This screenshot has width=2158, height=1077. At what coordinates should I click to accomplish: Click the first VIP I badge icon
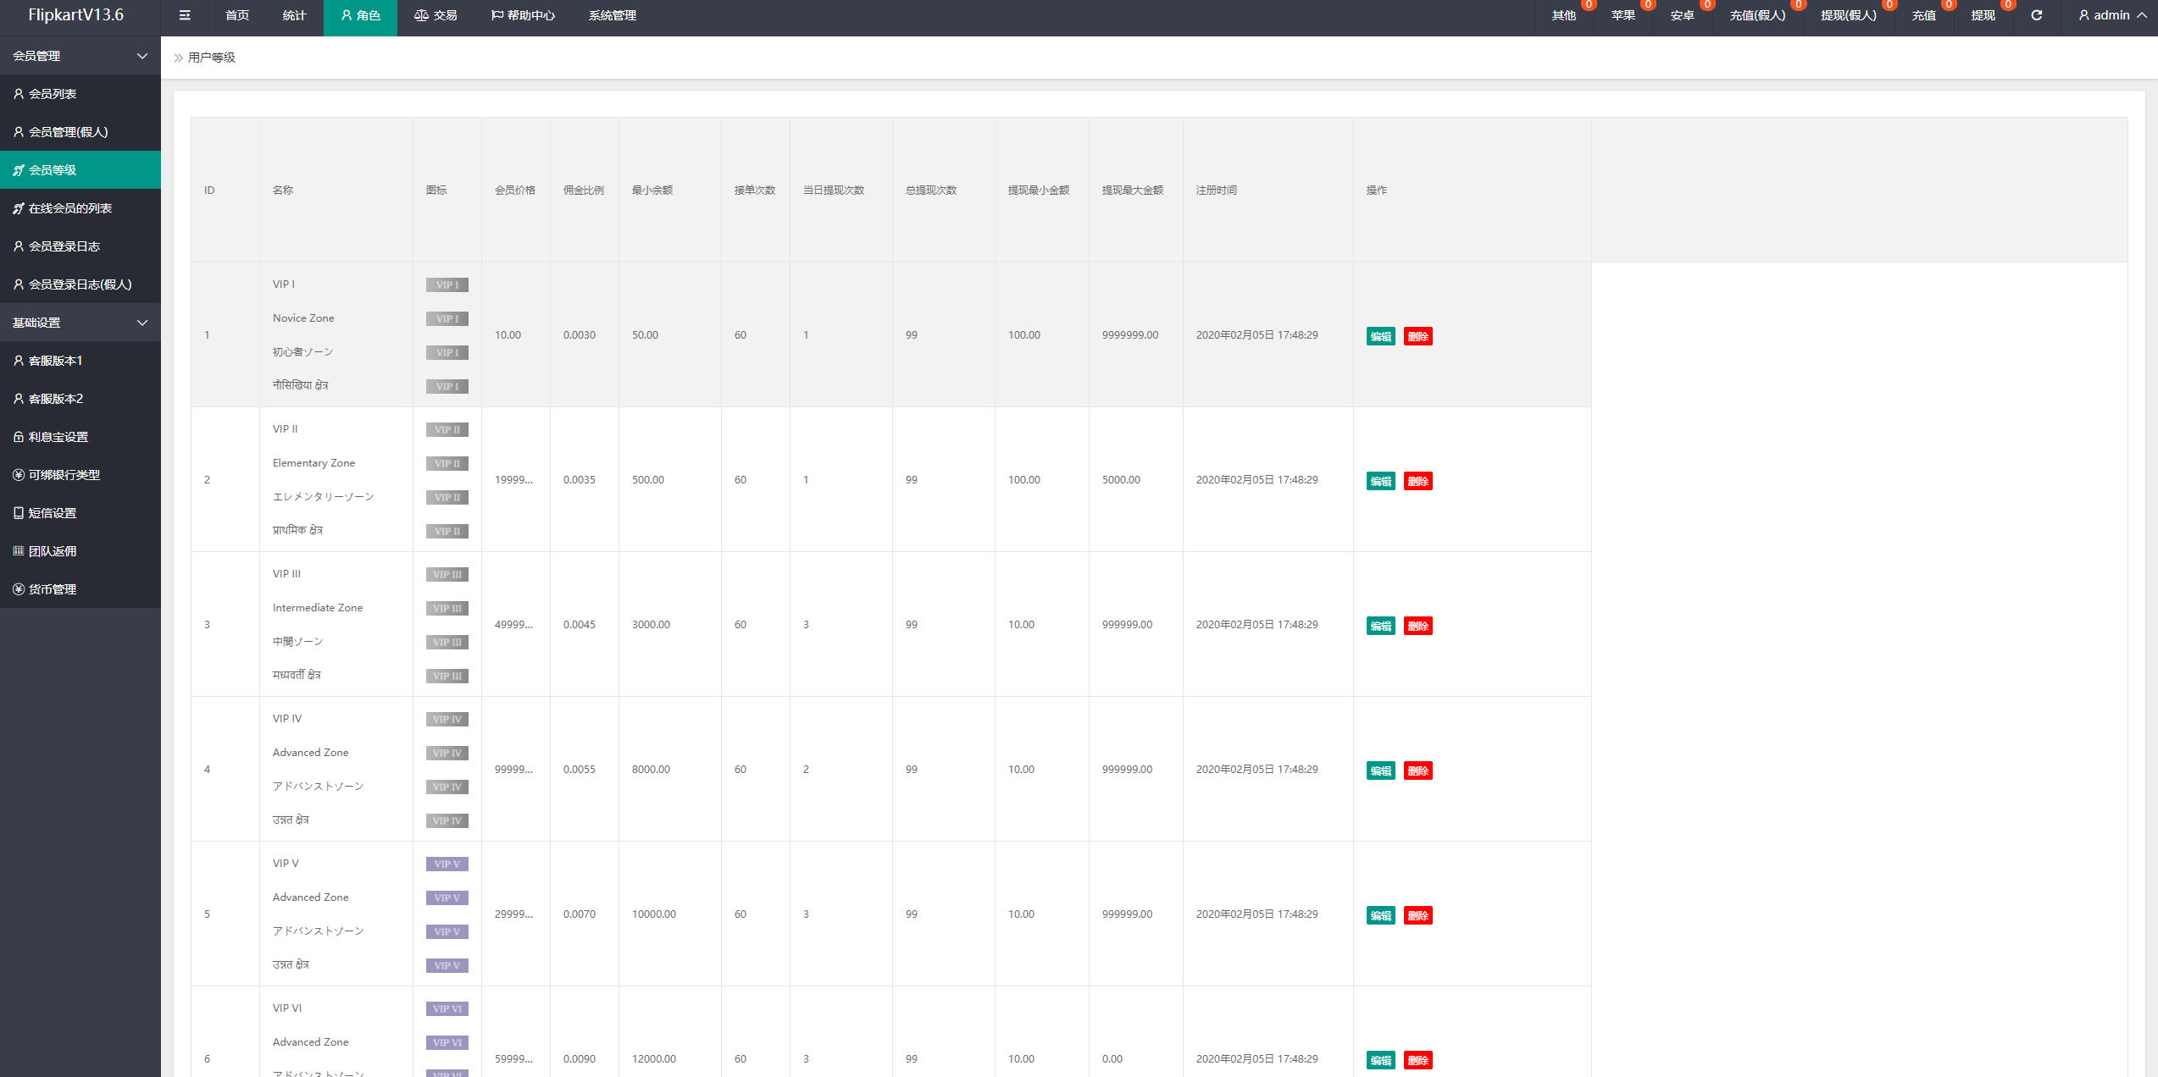coord(447,285)
